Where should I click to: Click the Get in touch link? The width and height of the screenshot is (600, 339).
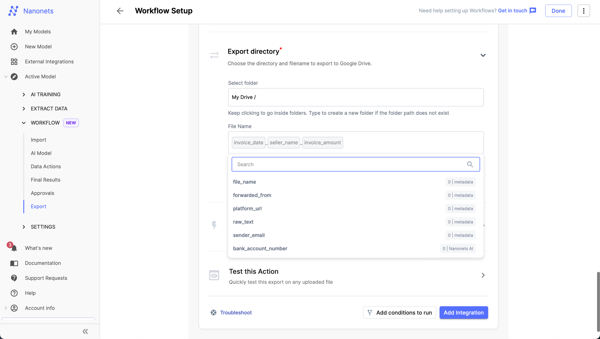click(516, 11)
